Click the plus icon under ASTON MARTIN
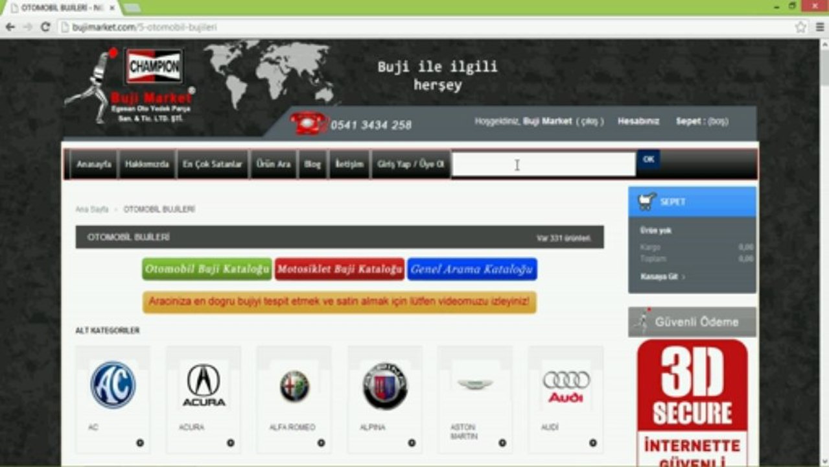 (x=502, y=443)
